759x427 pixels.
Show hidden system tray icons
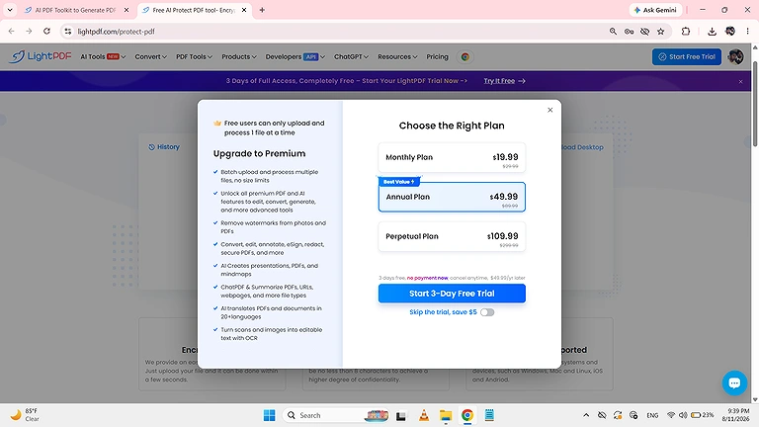[x=586, y=415]
